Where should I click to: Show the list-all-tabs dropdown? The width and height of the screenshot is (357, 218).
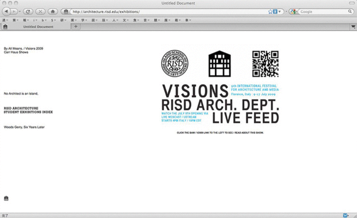(x=353, y=26)
